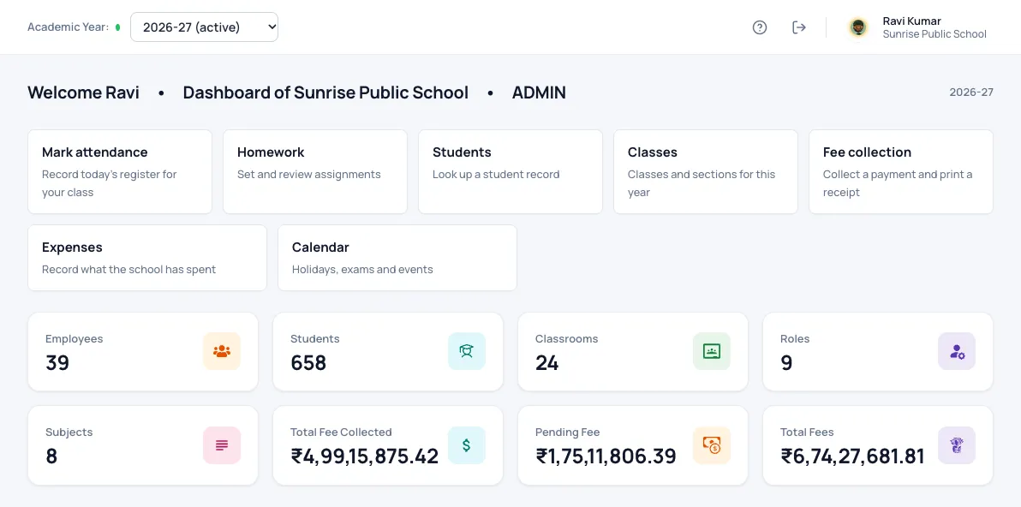1021x507 pixels.
Task: Click the amount ₹6,74,27,681.81
Action: click(852, 456)
